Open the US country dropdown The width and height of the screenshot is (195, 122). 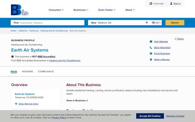coord(156,23)
